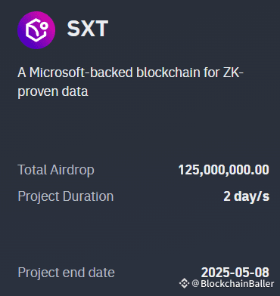Click the word Microsoft-backed in description
Viewport: 280px width, 296px height.
[x=81, y=72]
